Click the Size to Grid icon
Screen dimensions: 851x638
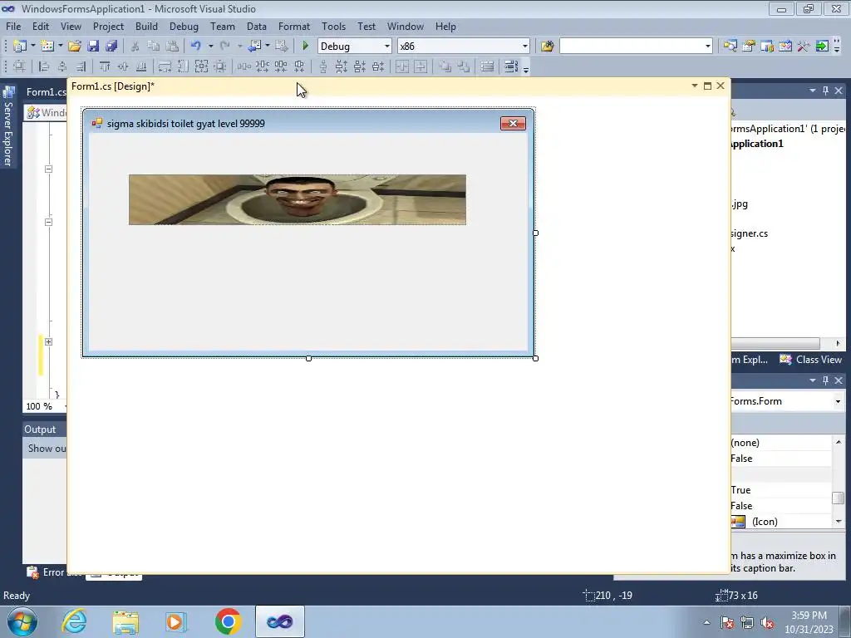point(219,66)
